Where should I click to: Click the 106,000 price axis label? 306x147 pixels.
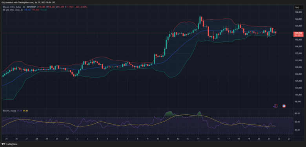point(299,74)
